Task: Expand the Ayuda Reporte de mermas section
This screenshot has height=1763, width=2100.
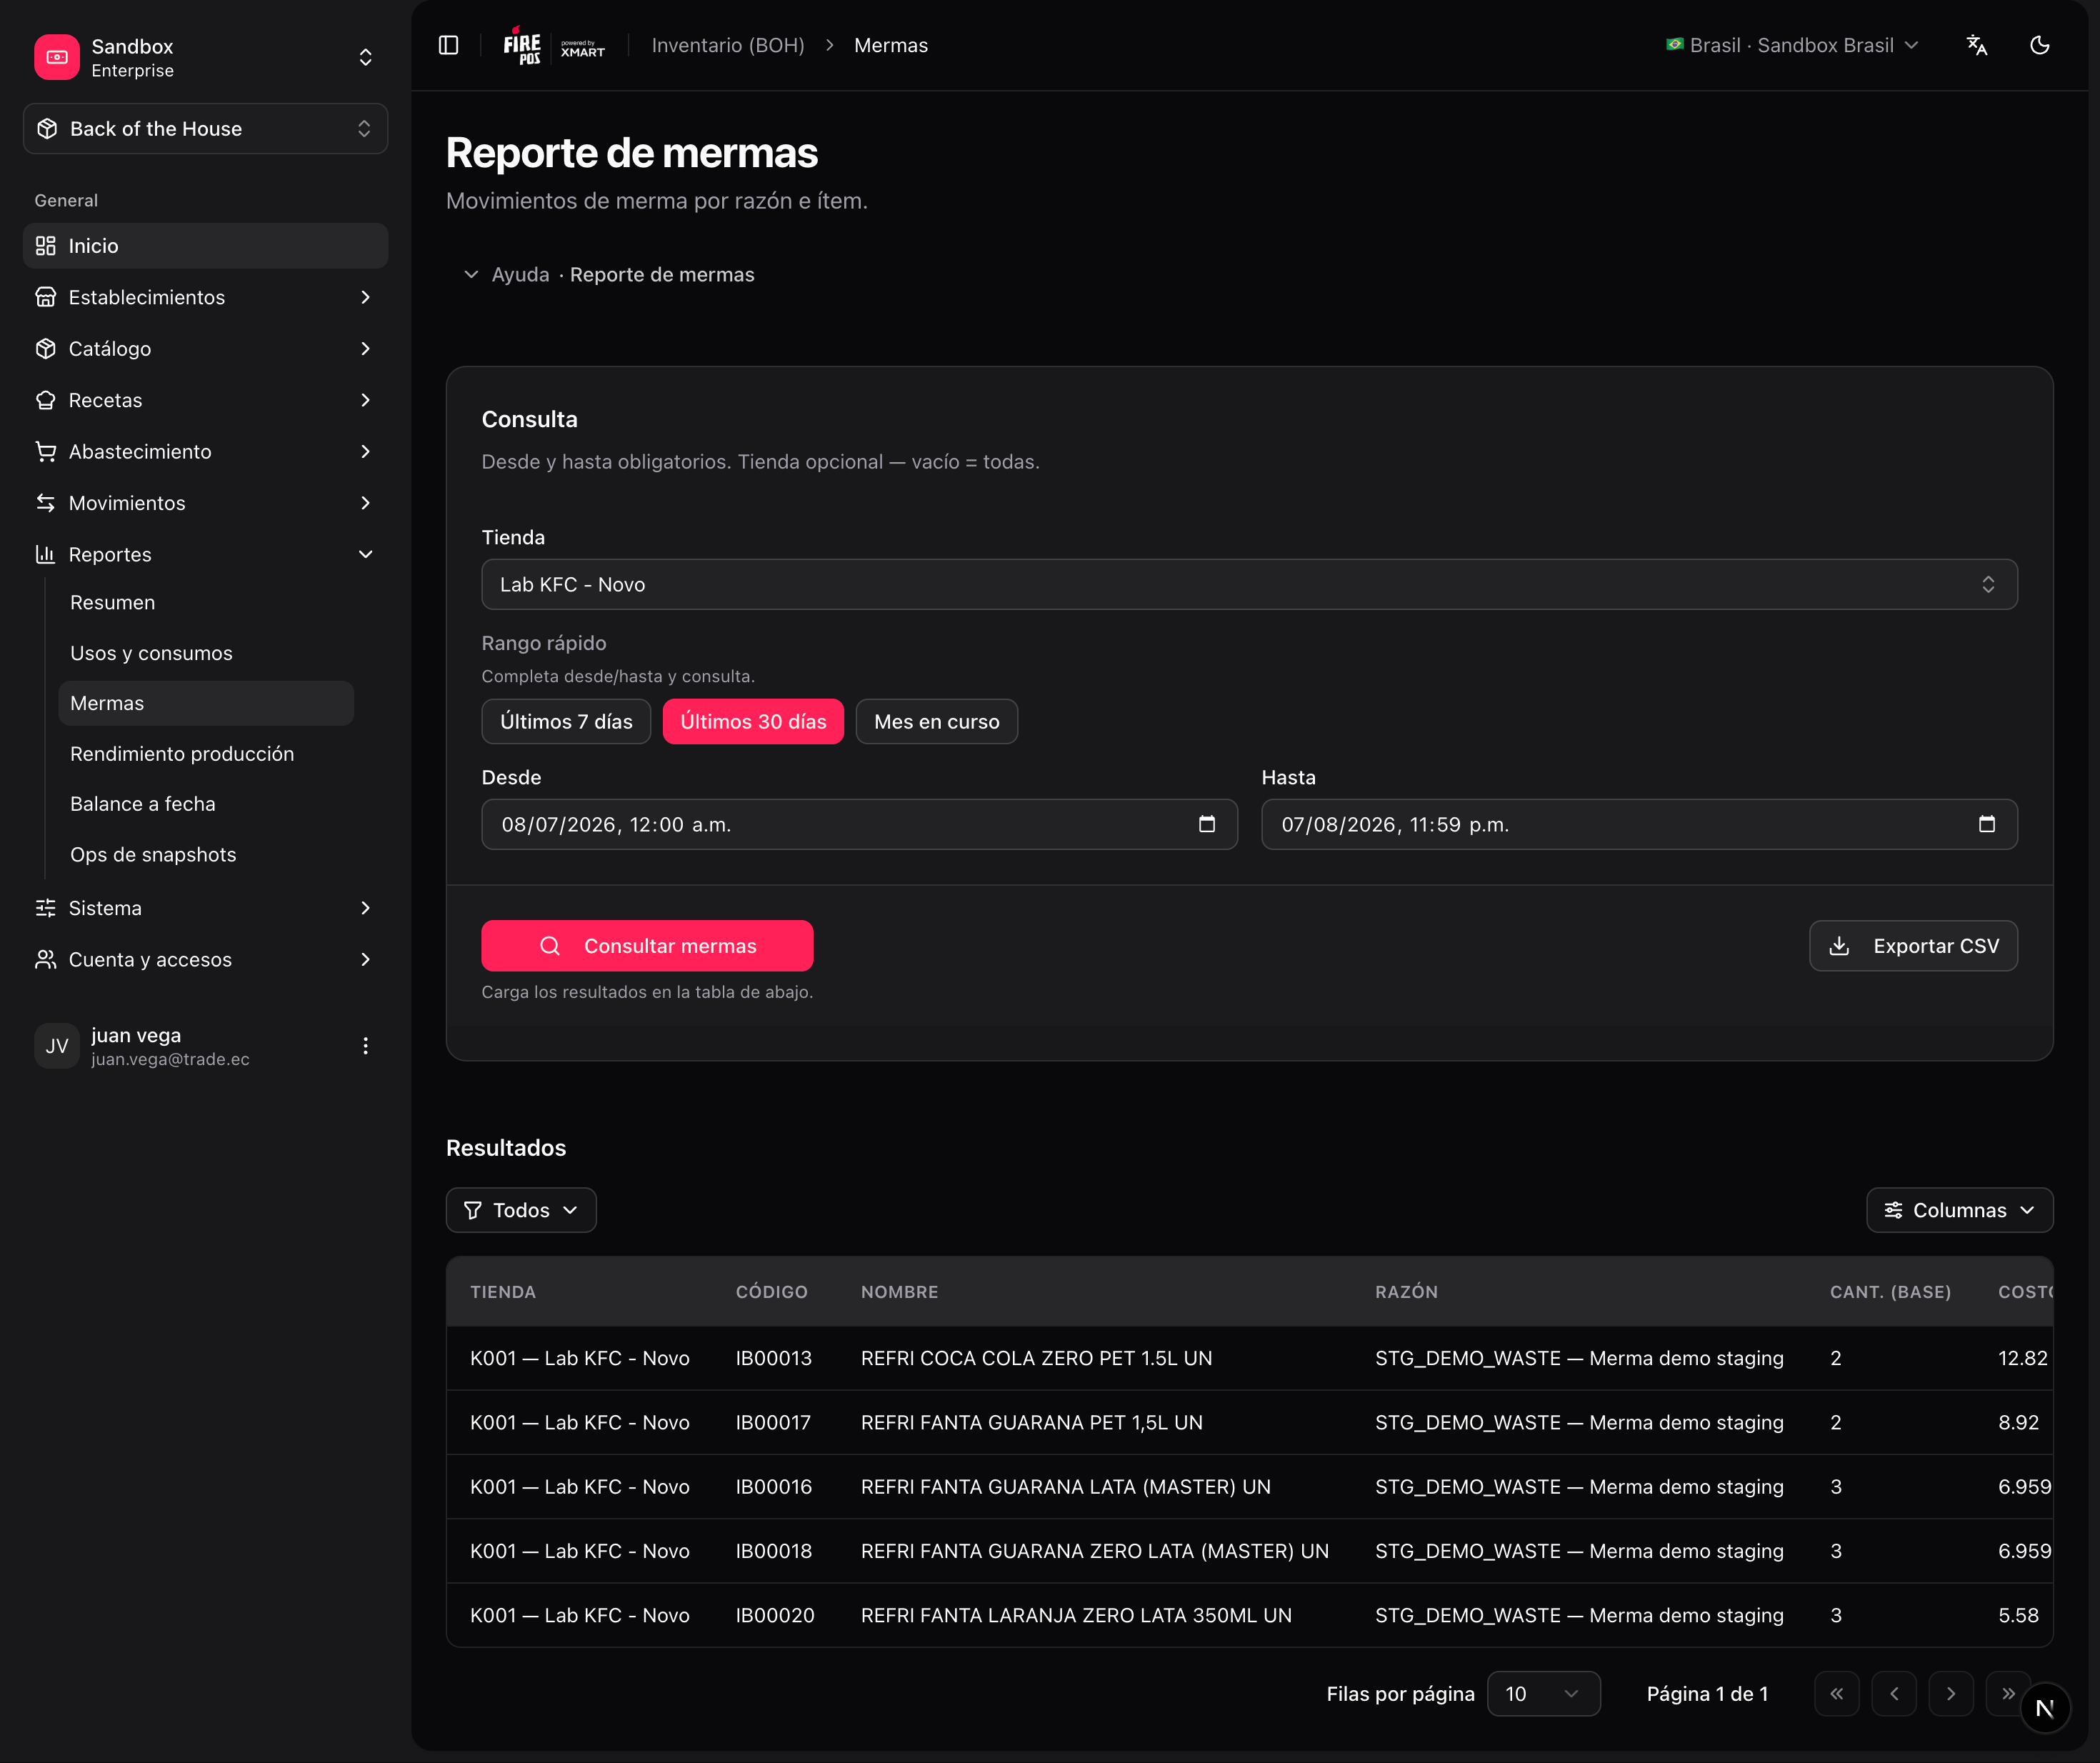Action: point(609,274)
